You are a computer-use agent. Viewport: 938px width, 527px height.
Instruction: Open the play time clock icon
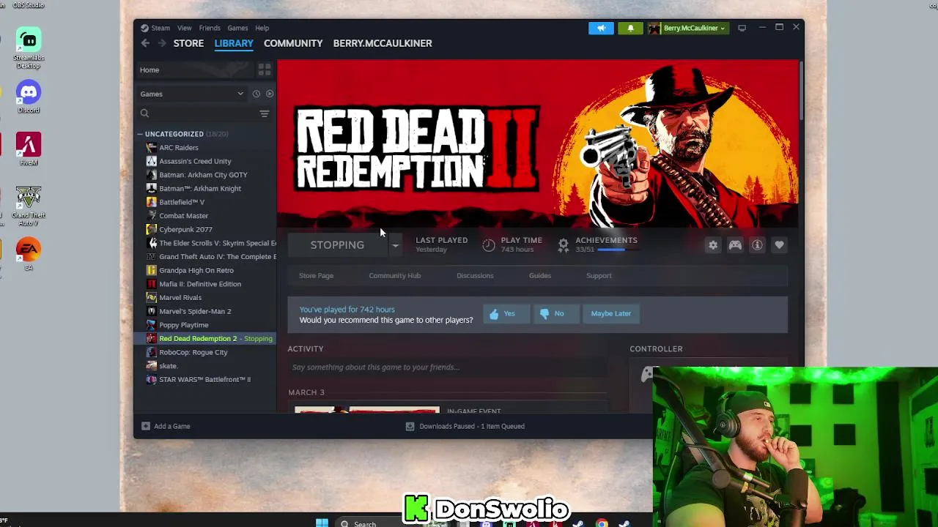(489, 245)
